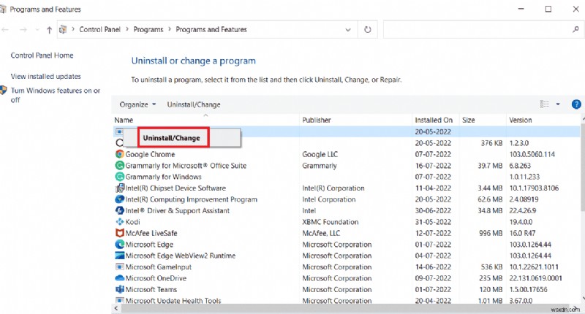
Task: Go up one folder level using up arrow
Action: click(x=49, y=30)
